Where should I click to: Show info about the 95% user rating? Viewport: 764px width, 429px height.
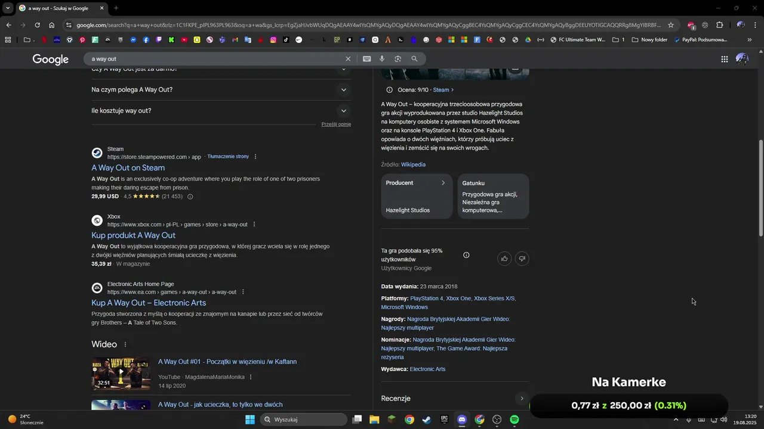tap(466, 255)
